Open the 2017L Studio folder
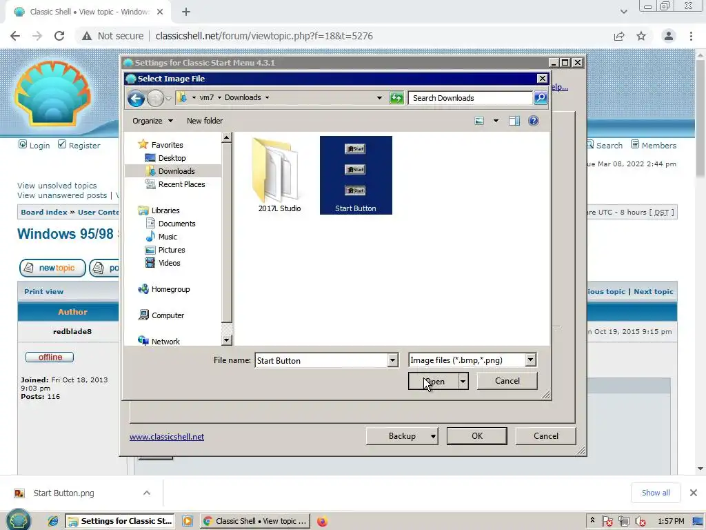Image resolution: width=706 pixels, height=530 pixels. 279,175
